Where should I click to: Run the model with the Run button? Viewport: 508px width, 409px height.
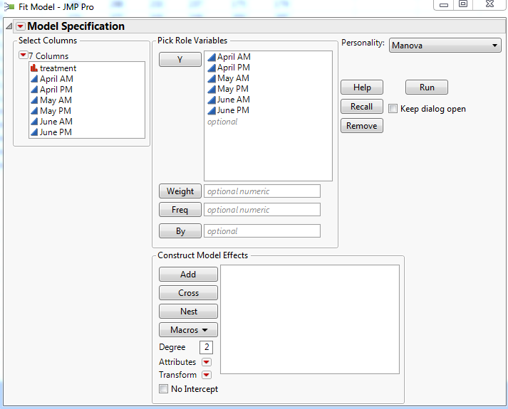click(427, 87)
